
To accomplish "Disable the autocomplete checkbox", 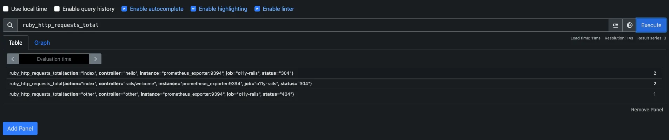I will [124, 9].
